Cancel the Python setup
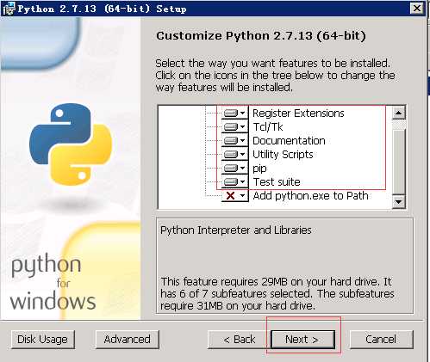The width and height of the screenshot is (430, 362). [381, 340]
